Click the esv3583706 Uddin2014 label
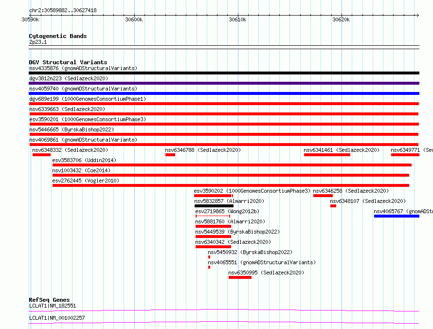The image size is (433, 329). click(84, 160)
